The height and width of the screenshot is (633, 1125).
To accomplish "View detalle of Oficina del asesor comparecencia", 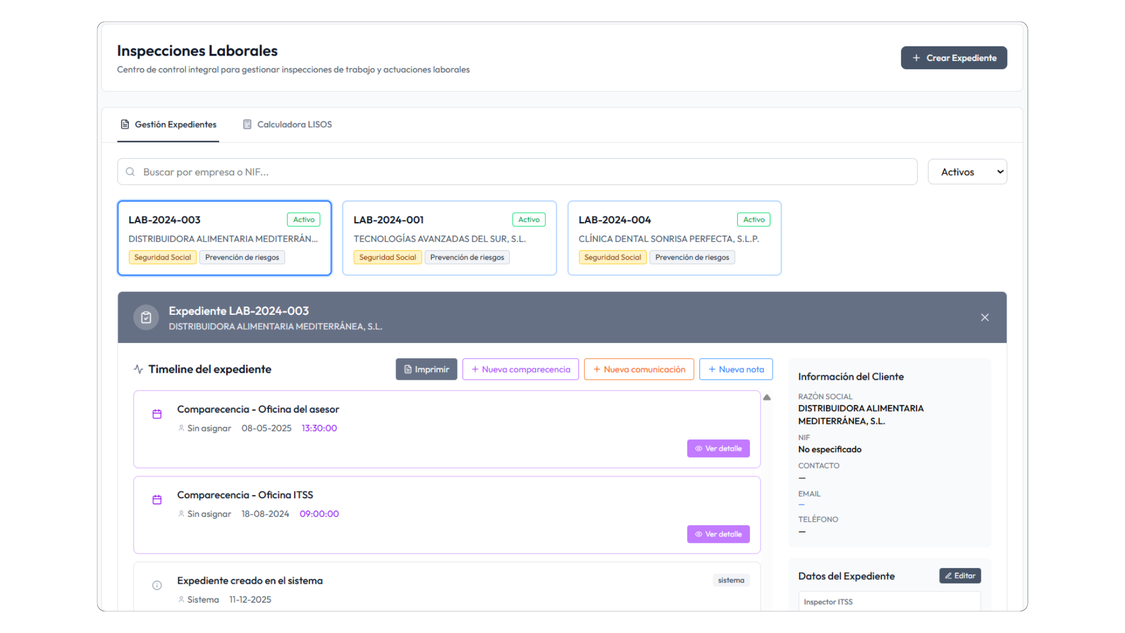I will click(x=718, y=448).
